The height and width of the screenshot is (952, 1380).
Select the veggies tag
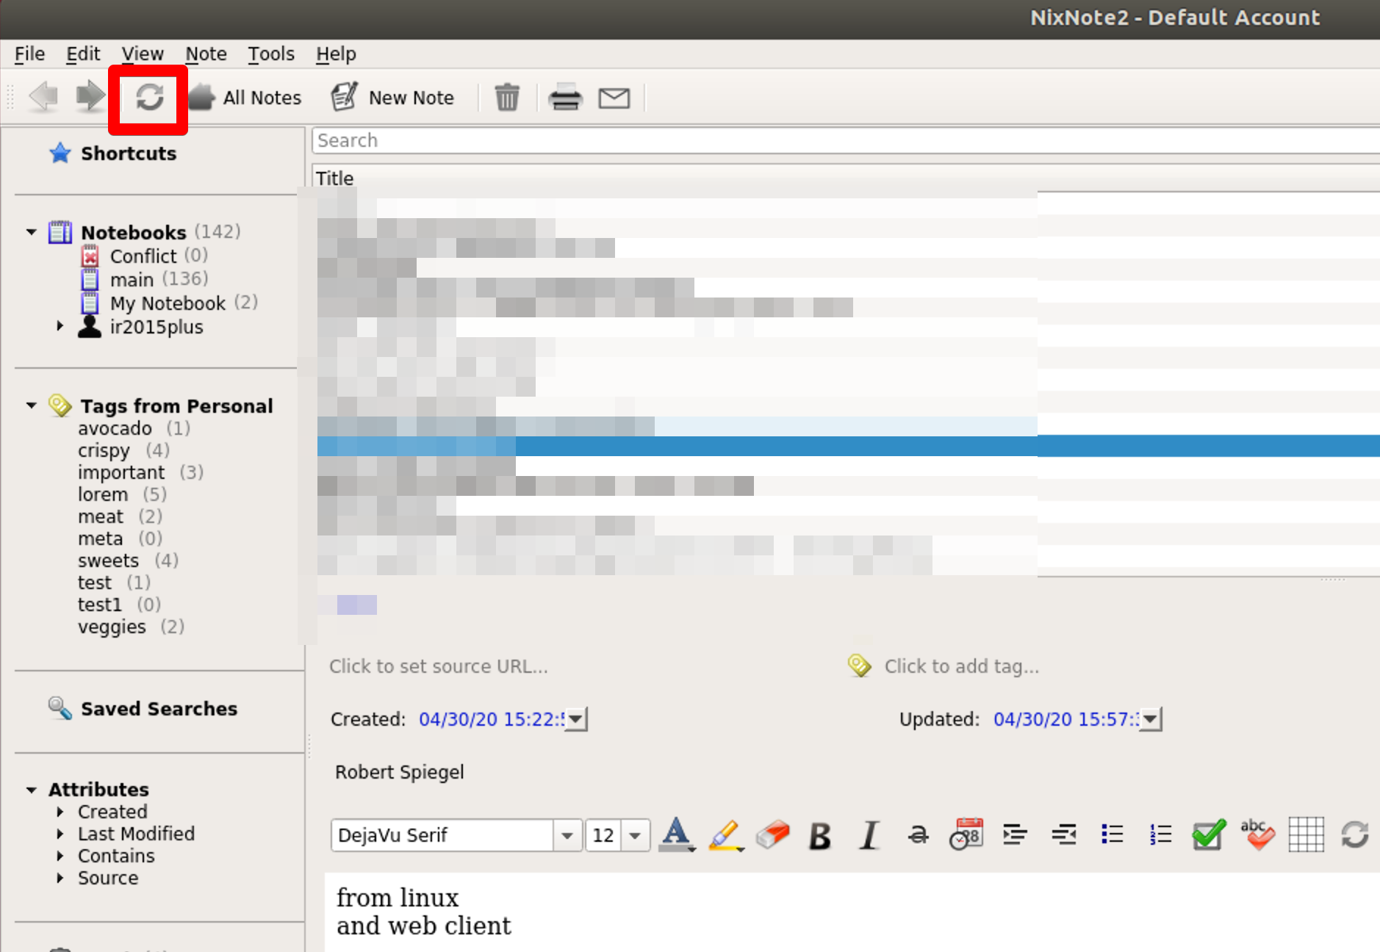112,627
